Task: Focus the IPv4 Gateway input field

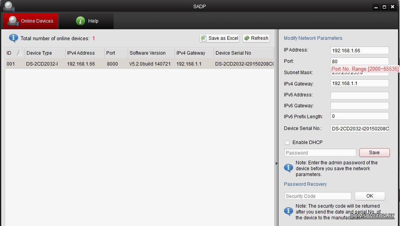Action: (x=360, y=83)
